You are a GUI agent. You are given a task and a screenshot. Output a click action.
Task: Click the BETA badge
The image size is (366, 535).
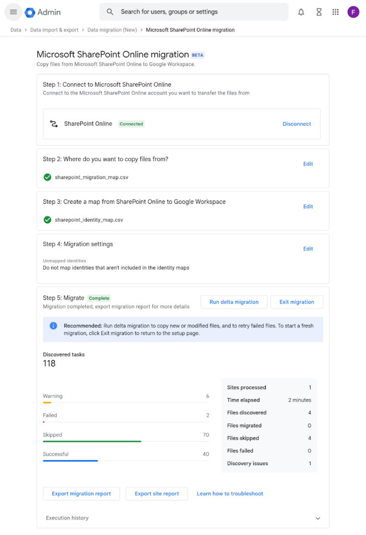pyautogui.click(x=198, y=55)
